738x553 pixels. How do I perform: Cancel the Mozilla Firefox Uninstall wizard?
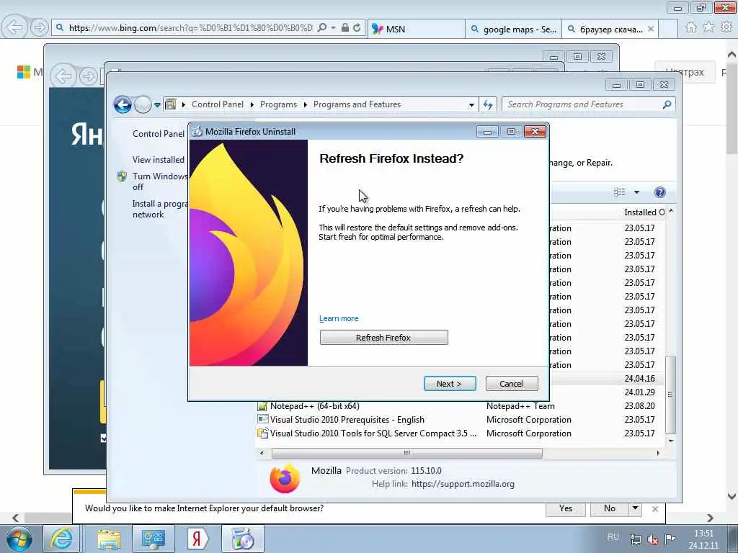pyautogui.click(x=511, y=384)
